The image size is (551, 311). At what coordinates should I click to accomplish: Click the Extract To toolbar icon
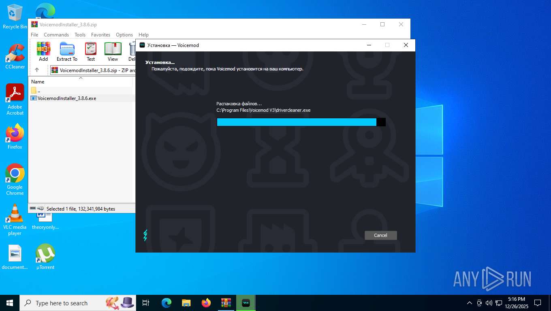click(x=67, y=52)
